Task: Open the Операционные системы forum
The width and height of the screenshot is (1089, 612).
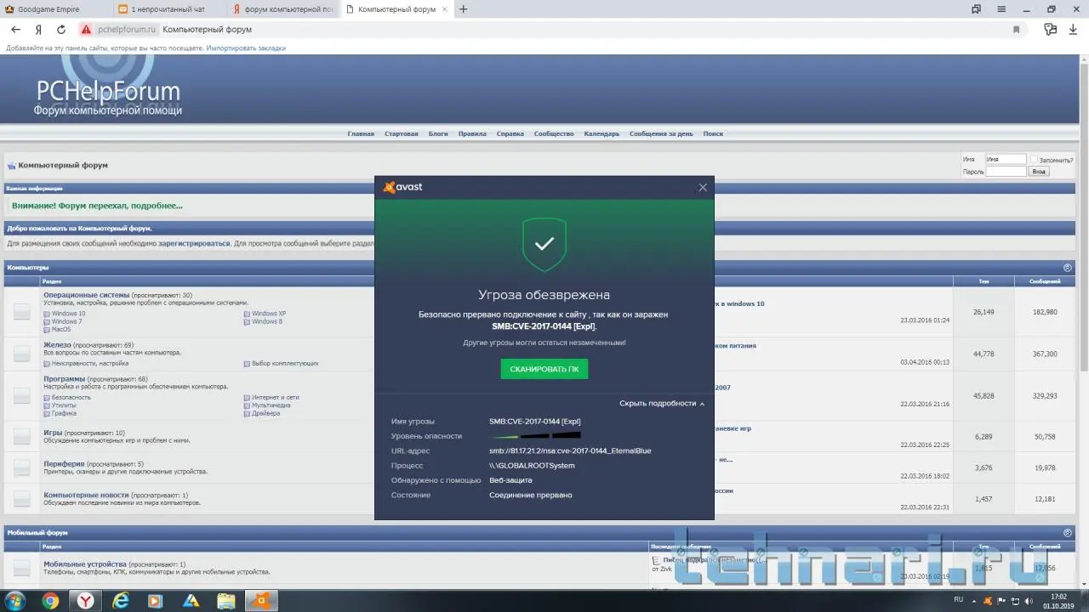Action: pyautogui.click(x=87, y=295)
